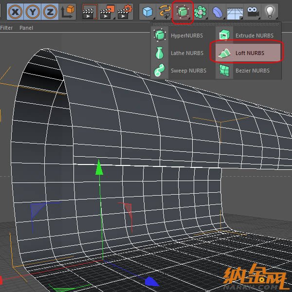Select Loft NURBS label in popup
The height and width of the screenshot is (292, 292).
[x=250, y=53]
